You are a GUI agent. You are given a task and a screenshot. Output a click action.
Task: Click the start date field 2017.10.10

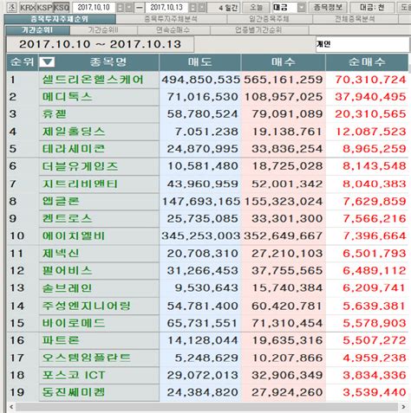[94, 7]
